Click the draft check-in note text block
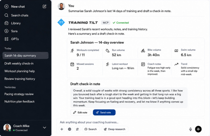Image resolution: width=210 pixels, height=136 pixels. pos(129,98)
